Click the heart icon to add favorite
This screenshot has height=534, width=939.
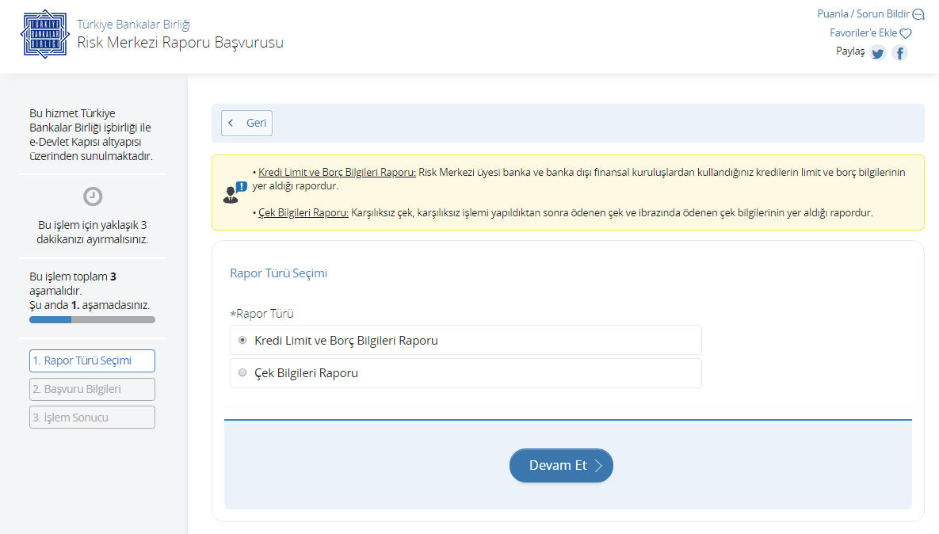coord(906,33)
